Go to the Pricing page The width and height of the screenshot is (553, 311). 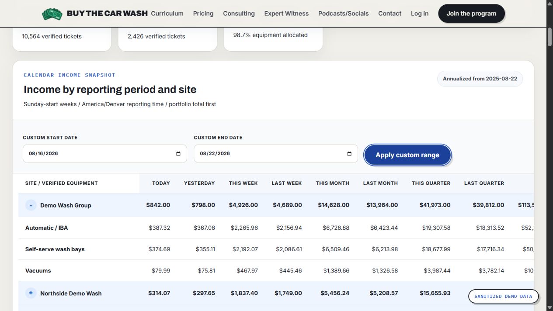pos(203,14)
